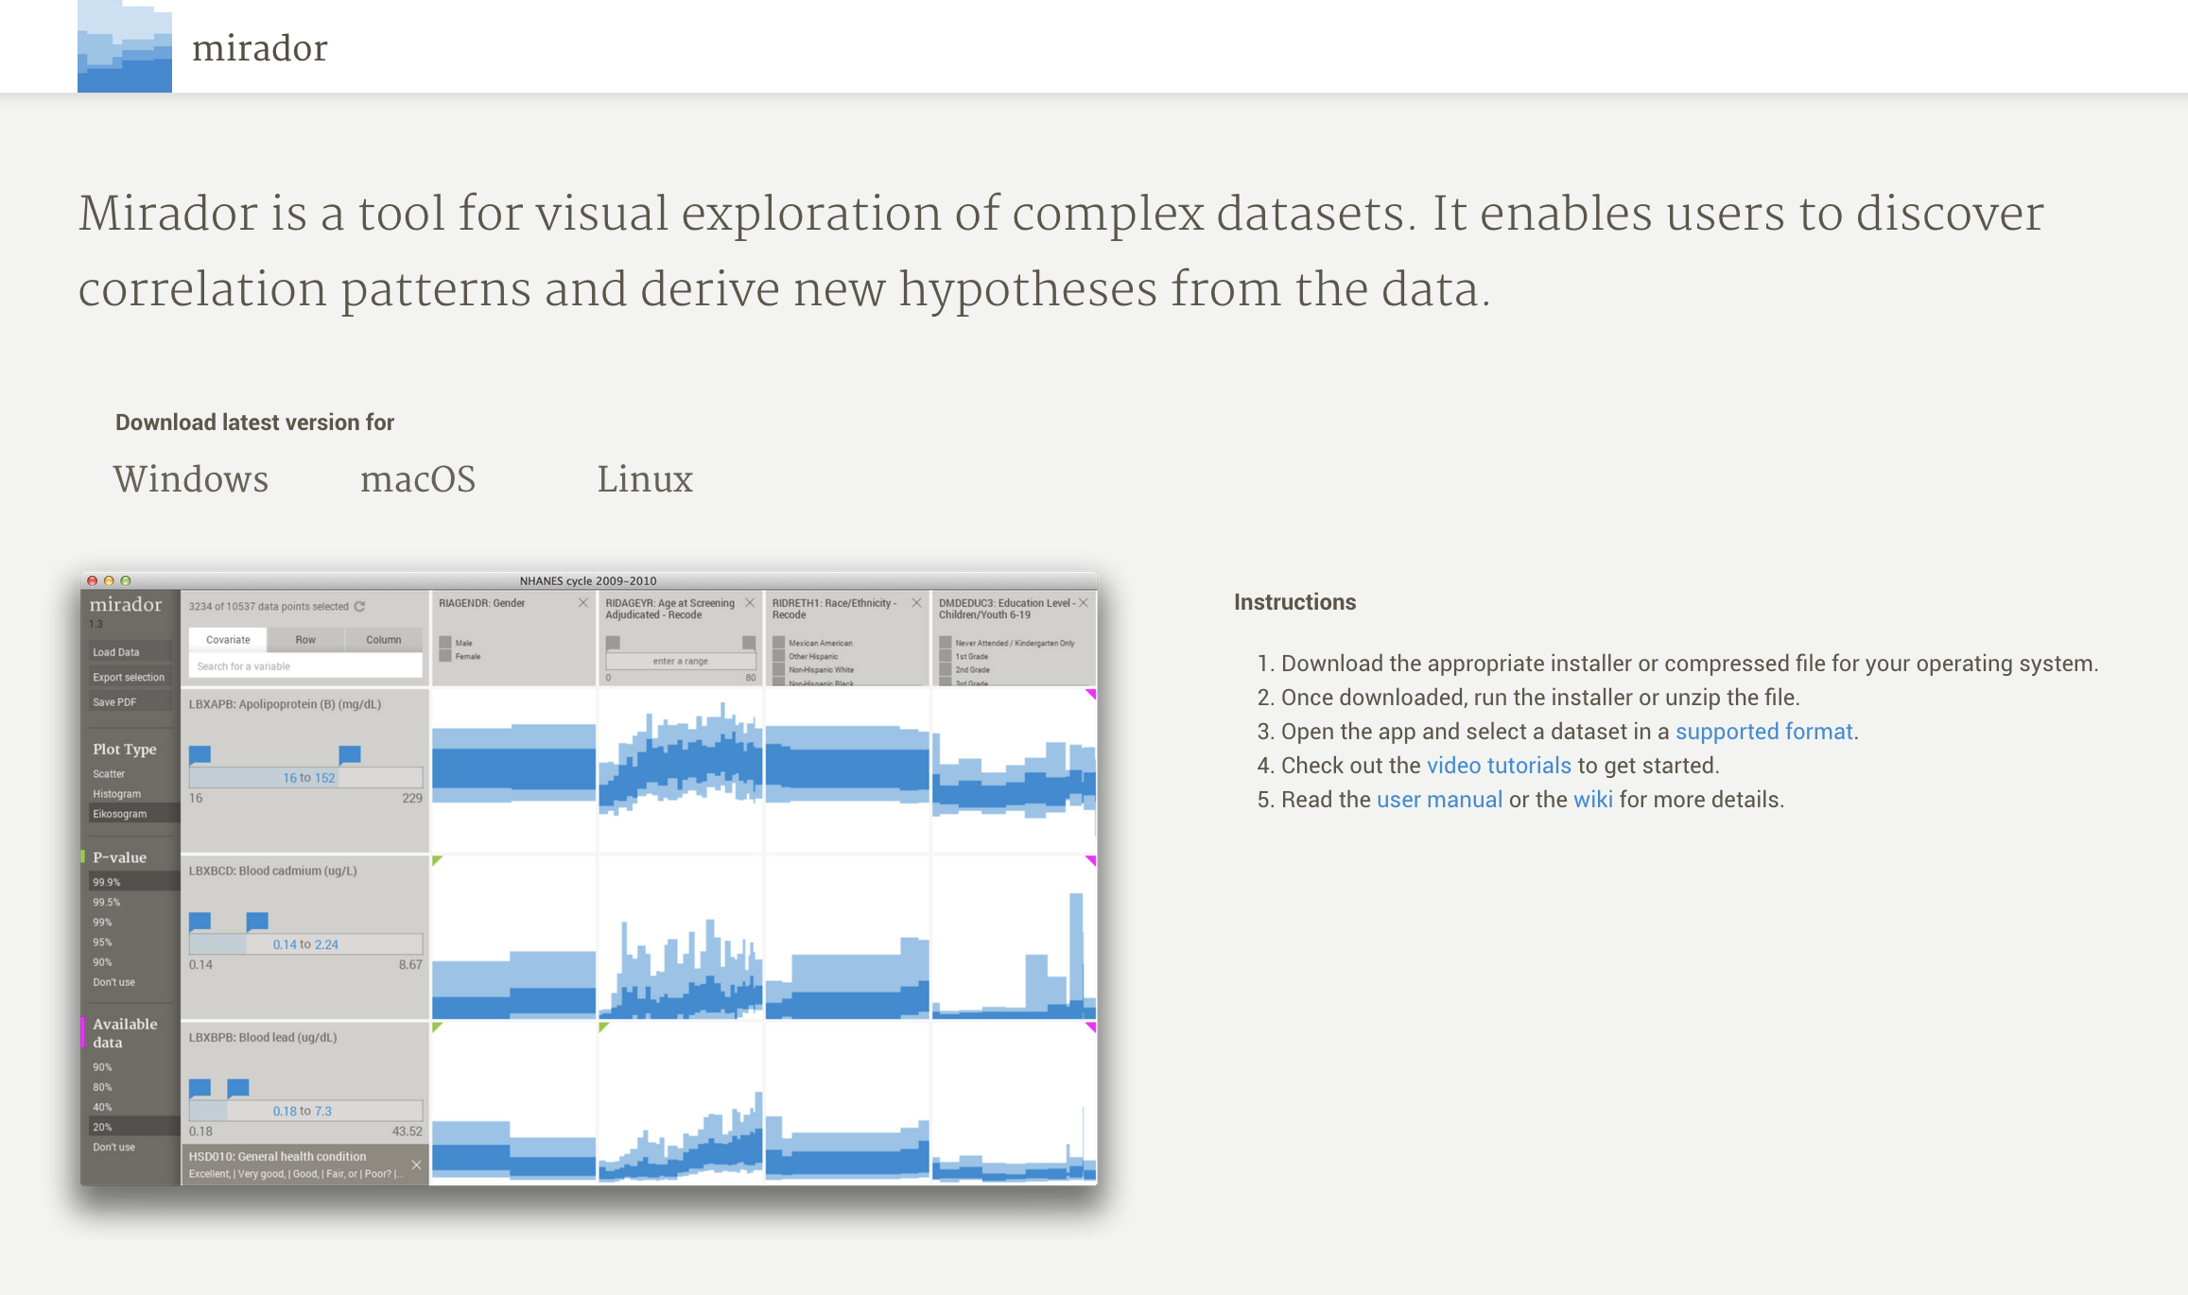
Task: Select the Column tab
Action: 384,640
